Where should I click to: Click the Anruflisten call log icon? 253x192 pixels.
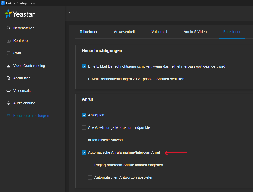click(8, 78)
